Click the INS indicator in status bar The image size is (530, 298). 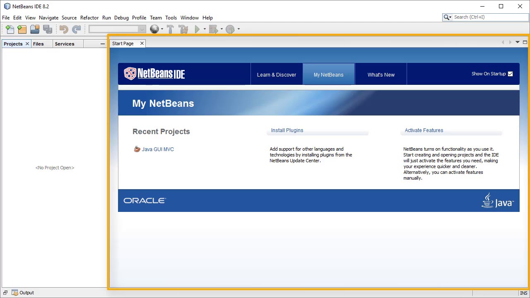click(x=523, y=293)
